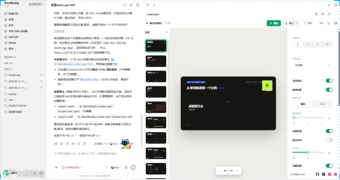Expand the 任务 (43) section
The height and width of the screenshot is (180, 340).
[x=10, y=63]
